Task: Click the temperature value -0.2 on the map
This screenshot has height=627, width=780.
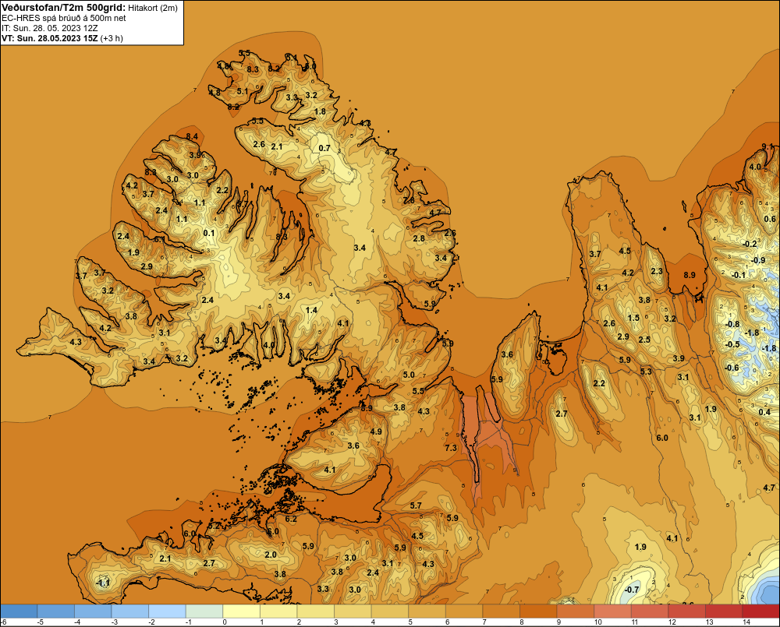Action: coord(749,244)
